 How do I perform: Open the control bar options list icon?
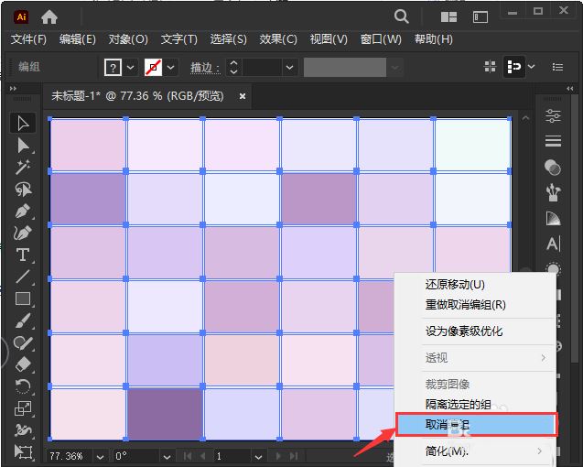[557, 67]
